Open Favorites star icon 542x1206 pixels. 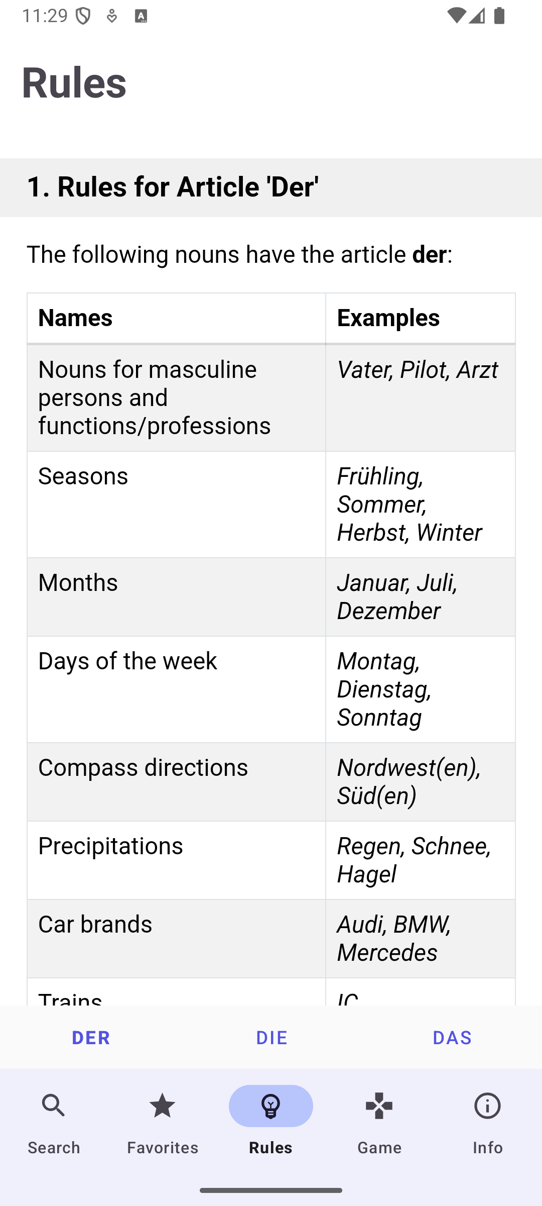click(x=162, y=1106)
